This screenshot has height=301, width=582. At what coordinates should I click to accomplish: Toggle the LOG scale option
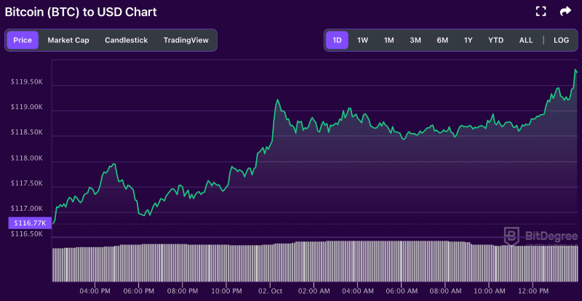click(x=561, y=40)
